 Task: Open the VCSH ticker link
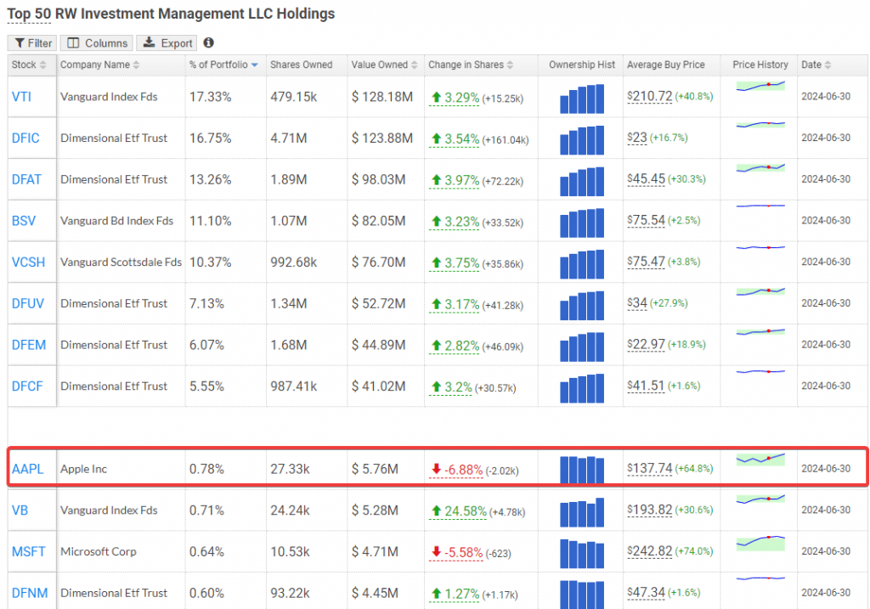click(28, 262)
